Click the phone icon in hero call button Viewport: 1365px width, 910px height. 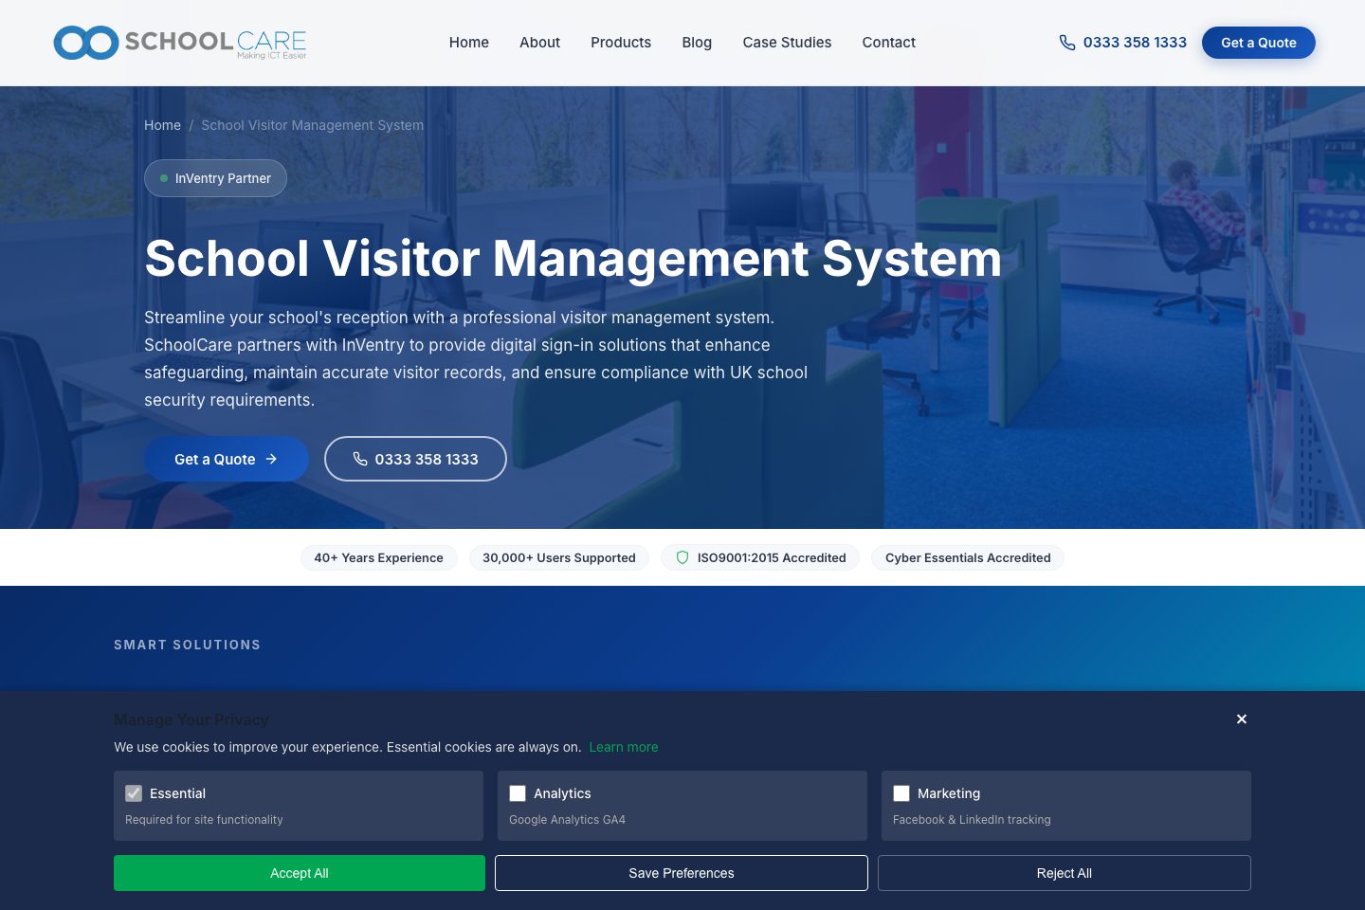360,459
